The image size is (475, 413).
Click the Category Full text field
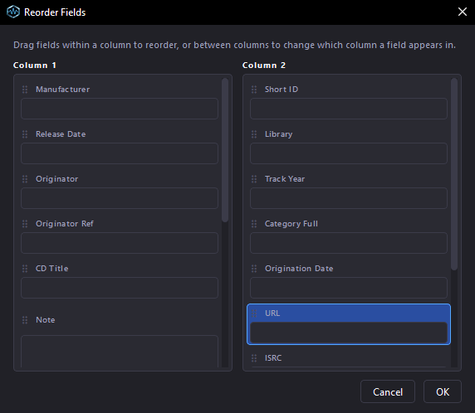pyautogui.click(x=349, y=243)
